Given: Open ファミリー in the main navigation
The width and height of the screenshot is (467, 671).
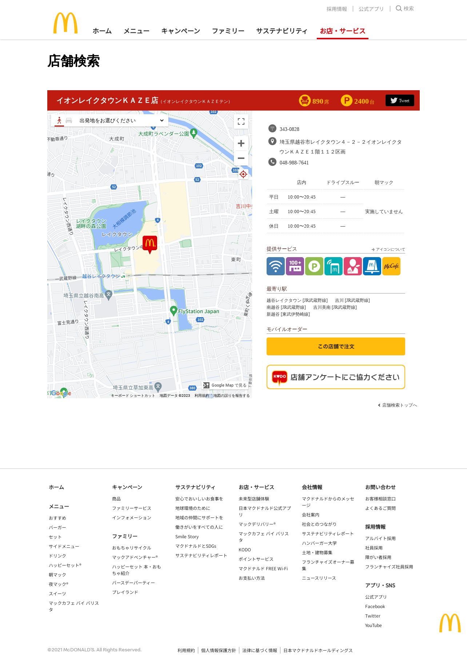Looking at the screenshot, I should (x=228, y=31).
